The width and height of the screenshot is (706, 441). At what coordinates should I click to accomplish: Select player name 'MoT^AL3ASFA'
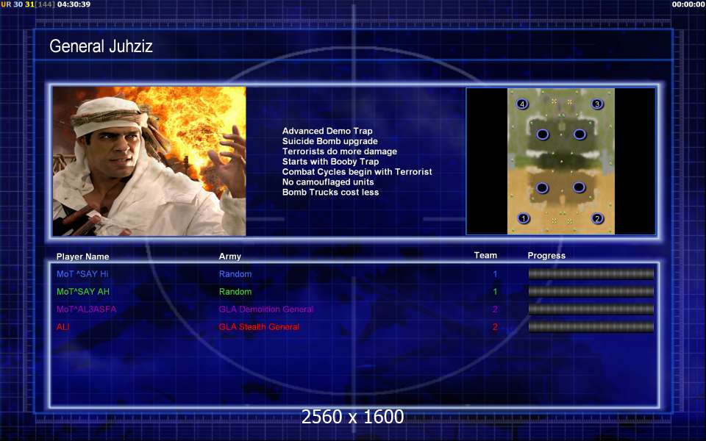click(x=87, y=309)
